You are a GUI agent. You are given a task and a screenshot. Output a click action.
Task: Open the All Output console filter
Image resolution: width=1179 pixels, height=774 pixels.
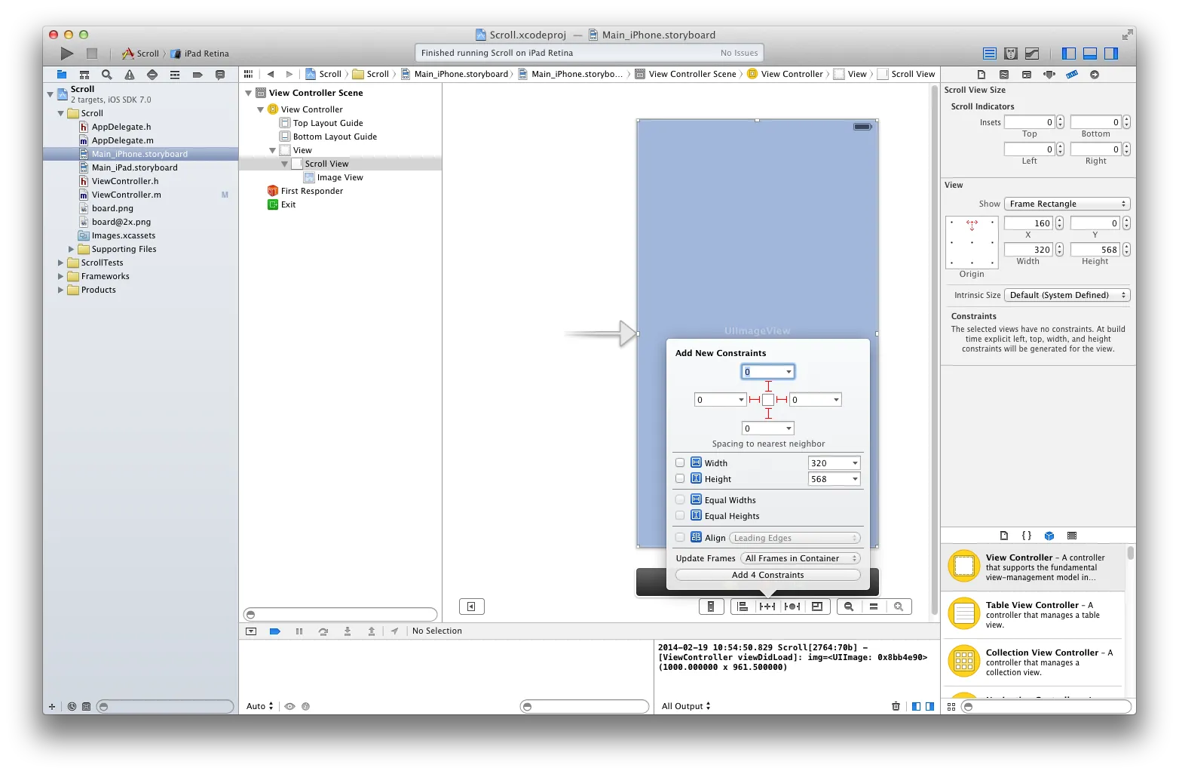[687, 707]
